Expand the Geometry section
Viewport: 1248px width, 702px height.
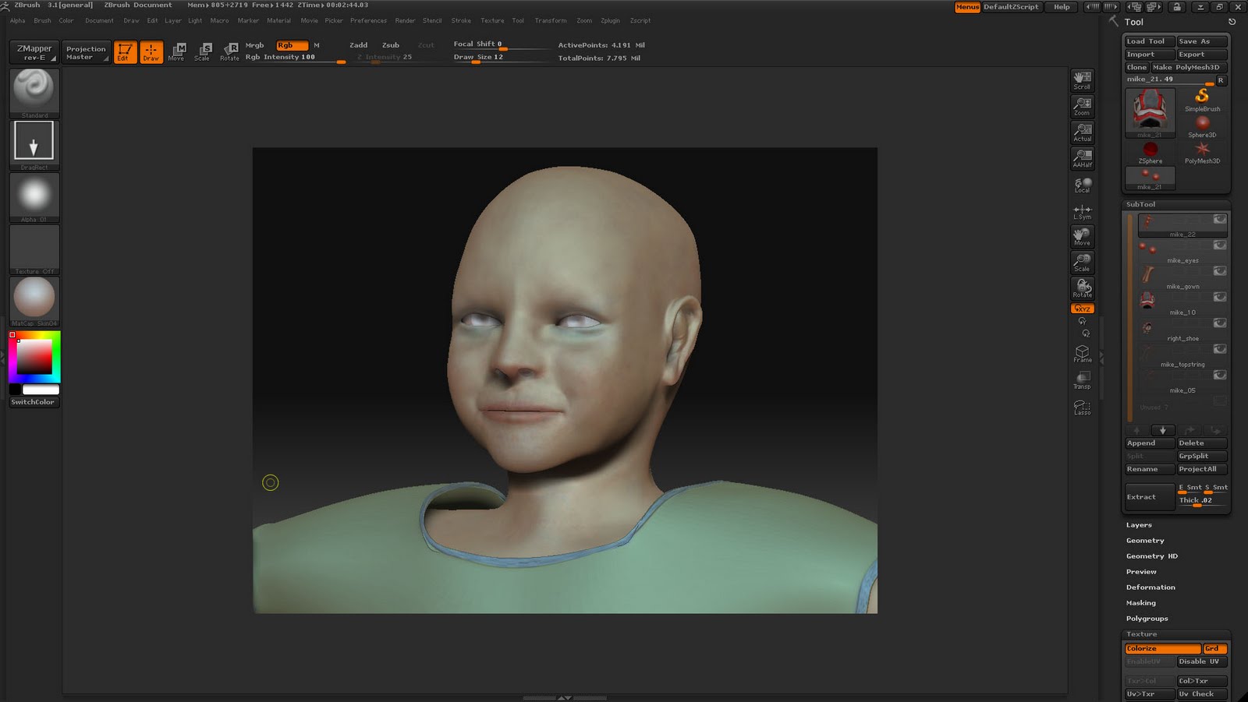[x=1144, y=541]
